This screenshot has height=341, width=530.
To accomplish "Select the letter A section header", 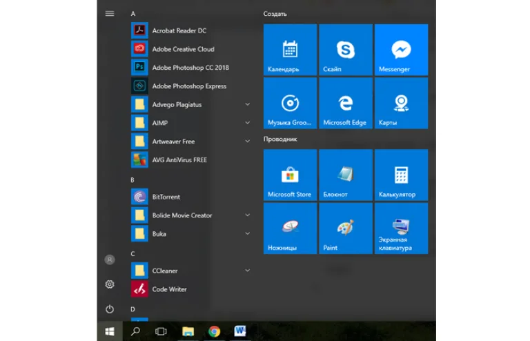I will 132,14.
